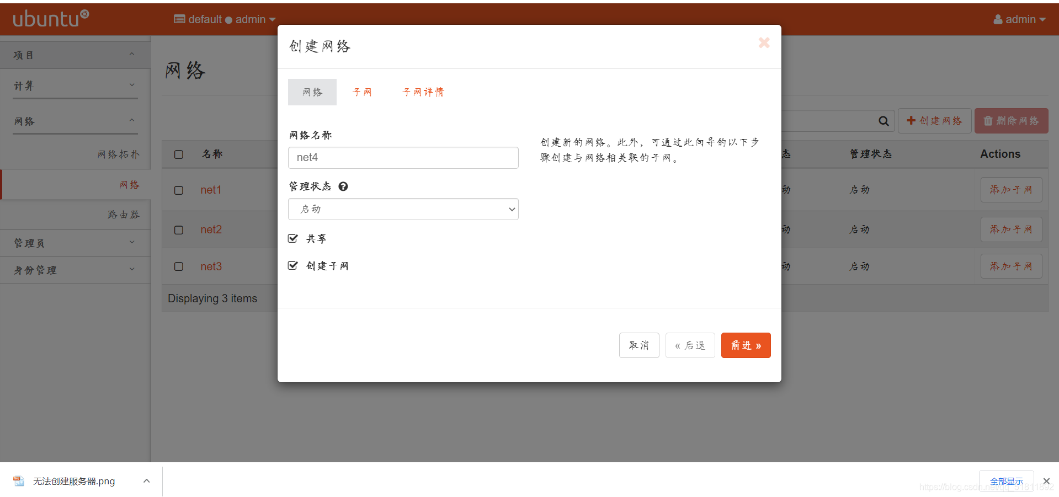Dismiss the Create Network dialog with X

coord(764,42)
